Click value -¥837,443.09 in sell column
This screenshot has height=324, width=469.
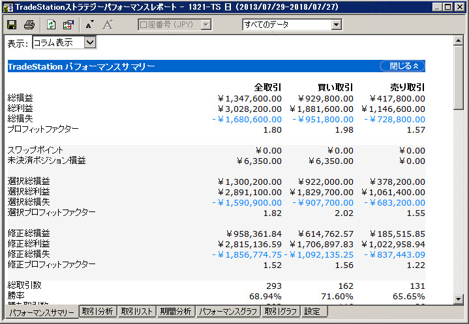tap(395, 254)
